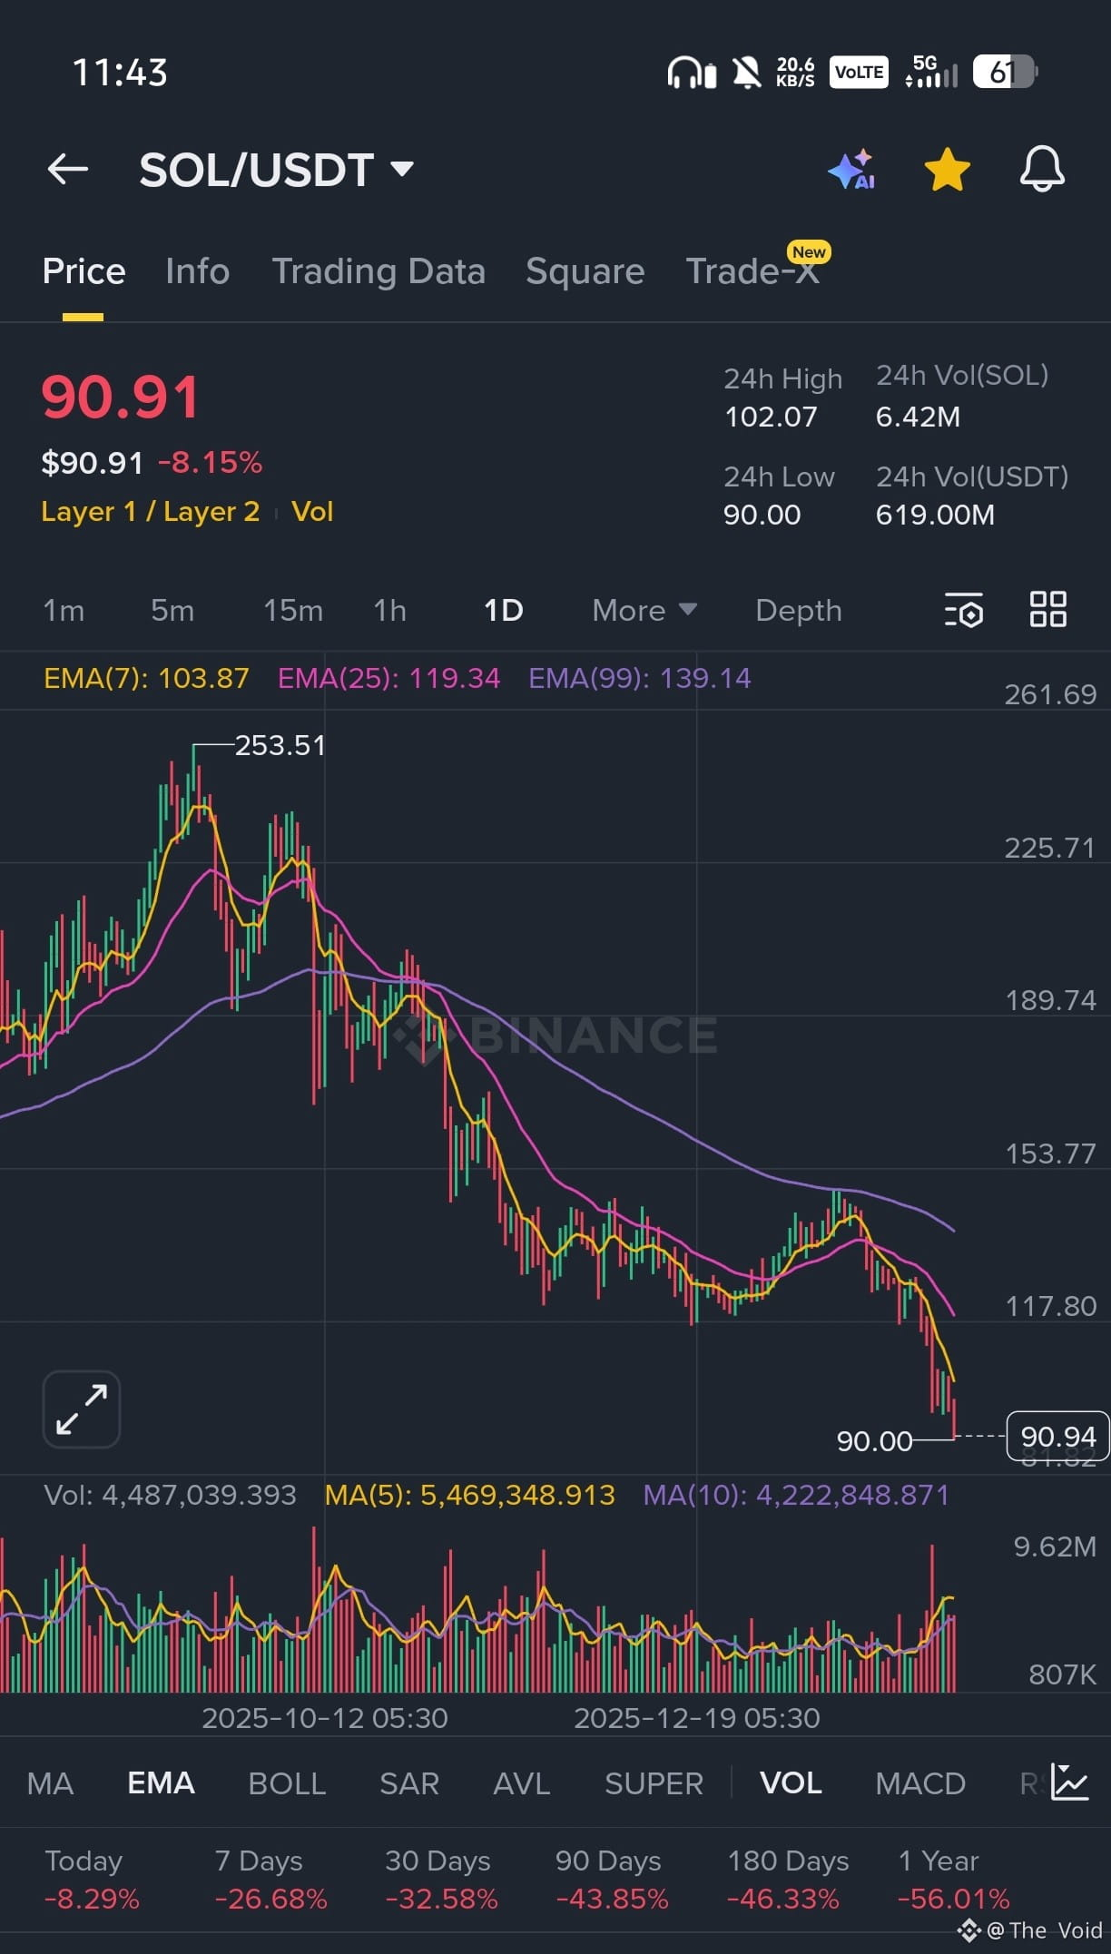Viewport: 1111px width, 1954px height.
Task: Tap the 24h High 102.07 value
Action: click(771, 417)
